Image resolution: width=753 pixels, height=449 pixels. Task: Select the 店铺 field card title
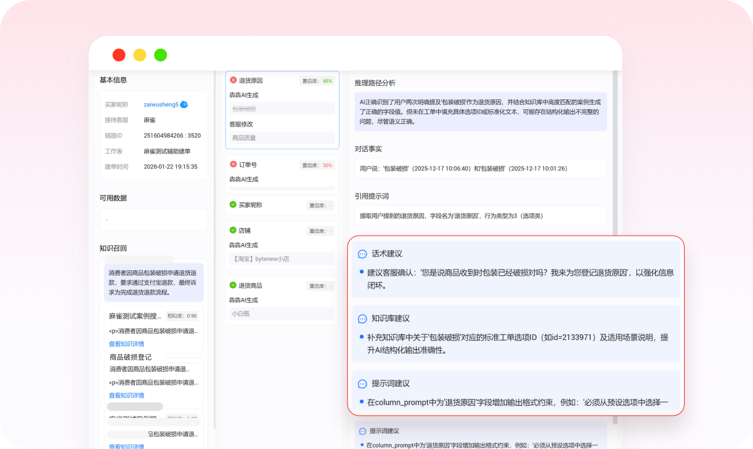click(245, 230)
